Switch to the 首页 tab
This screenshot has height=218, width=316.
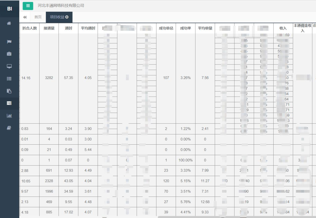[38, 17]
